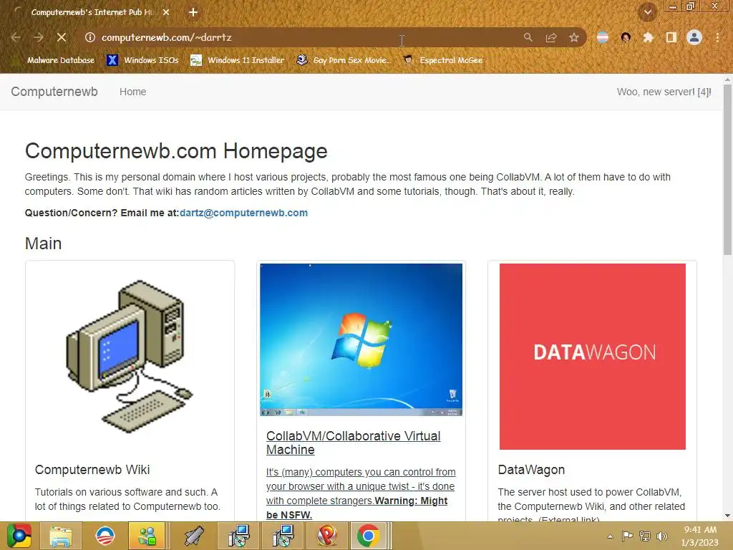Follow the CollabVM/Collaborative Virtual Machine link

(354, 443)
